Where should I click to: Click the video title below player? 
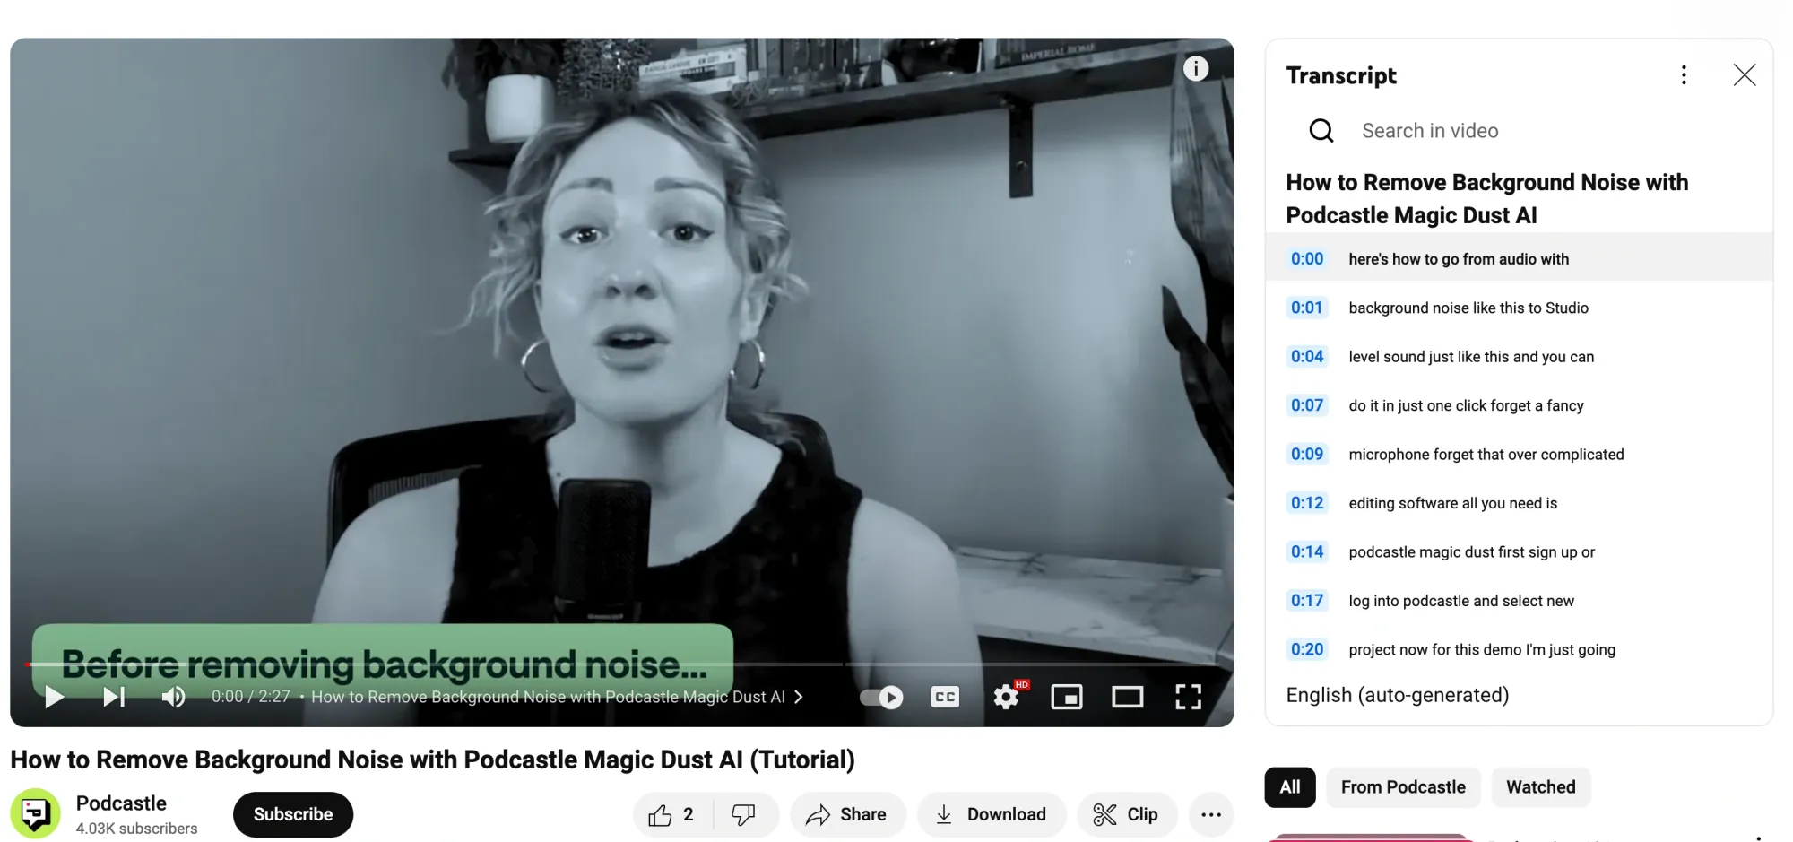[432, 760]
